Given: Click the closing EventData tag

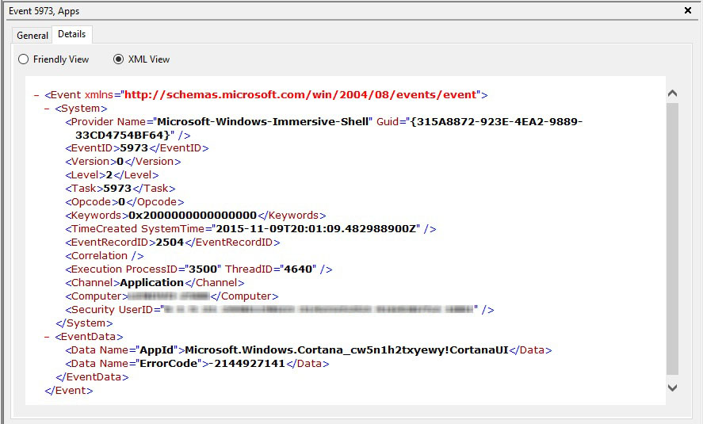Looking at the screenshot, I should pos(93,377).
